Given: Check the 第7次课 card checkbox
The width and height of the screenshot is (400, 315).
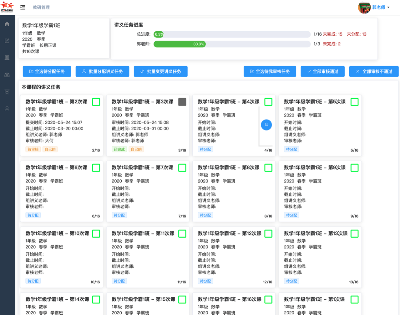Looking at the screenshot, I should pyautogui.click(x=182, y=168).
